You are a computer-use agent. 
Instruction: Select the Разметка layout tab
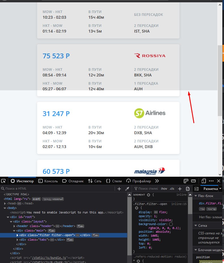coord(210,189)
